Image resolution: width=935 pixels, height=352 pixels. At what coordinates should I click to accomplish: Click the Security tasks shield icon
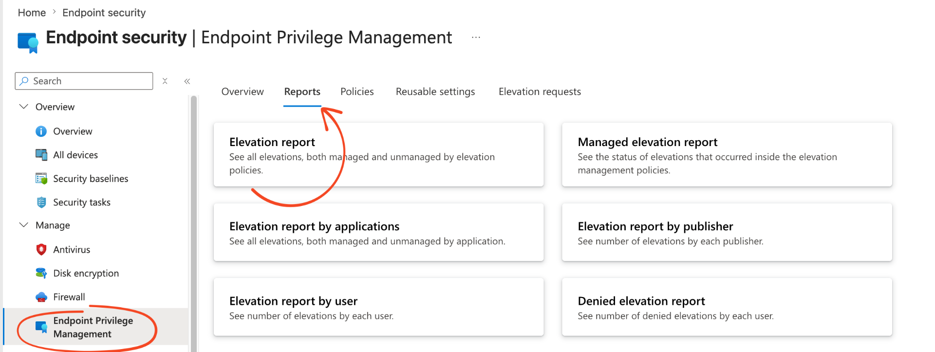click(x=41, y=202)
